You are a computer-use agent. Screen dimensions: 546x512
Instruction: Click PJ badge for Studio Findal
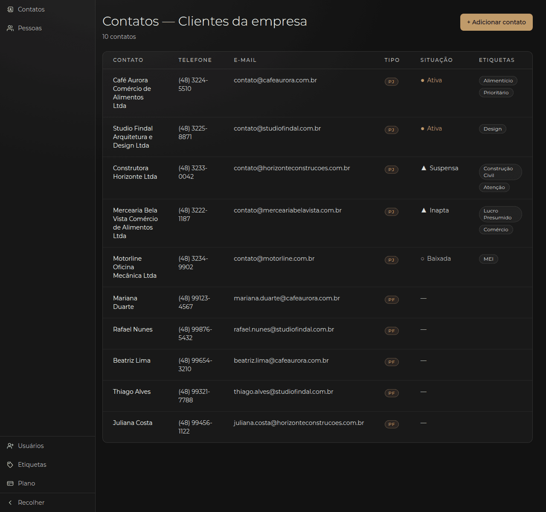391,130
